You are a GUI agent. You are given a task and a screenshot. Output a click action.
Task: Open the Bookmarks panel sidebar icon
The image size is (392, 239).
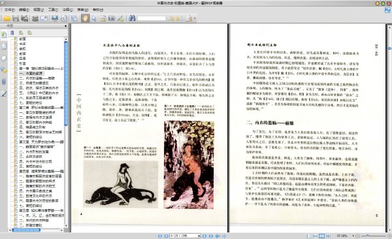point(4,35)
